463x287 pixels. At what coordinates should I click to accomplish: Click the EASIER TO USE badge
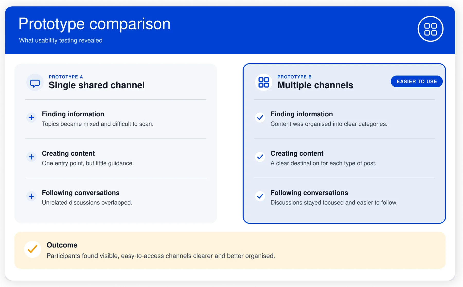coord(417,81)
